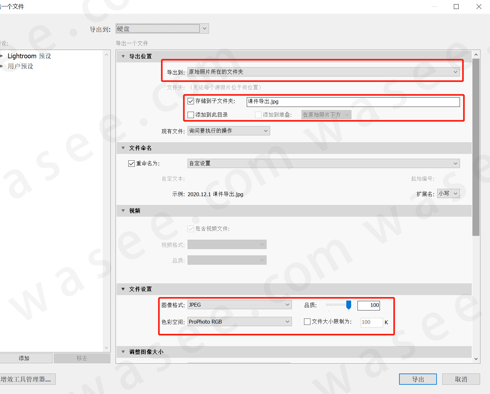Open the 增效工具管理器 button
490x394 pixels.
click(28, 379)
